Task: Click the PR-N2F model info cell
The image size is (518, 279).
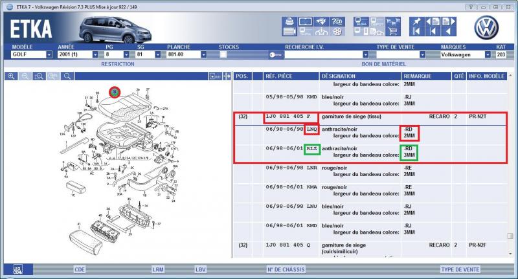Action: [x=477, y=245]
